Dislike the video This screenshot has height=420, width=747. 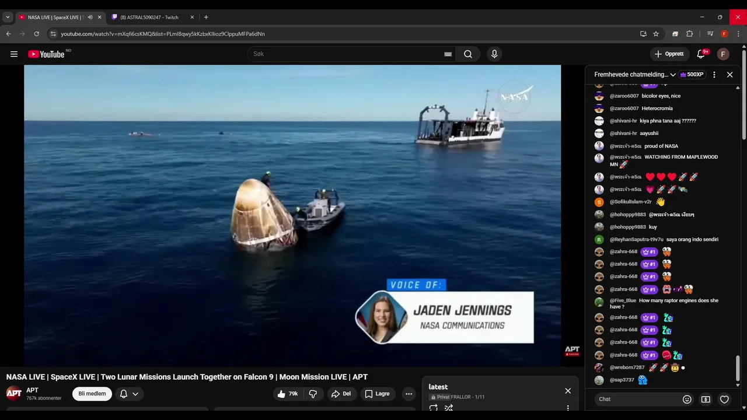pyautogui.click(x=313, y=394)
